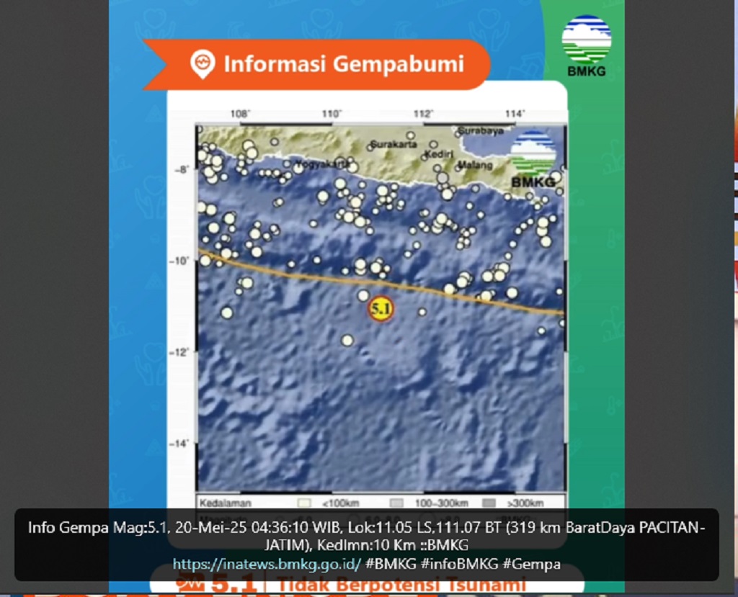Viewport: 738px width, 597px height.
Task: Click the BMKG logo in top-right corner
Action: click(586, 46)
